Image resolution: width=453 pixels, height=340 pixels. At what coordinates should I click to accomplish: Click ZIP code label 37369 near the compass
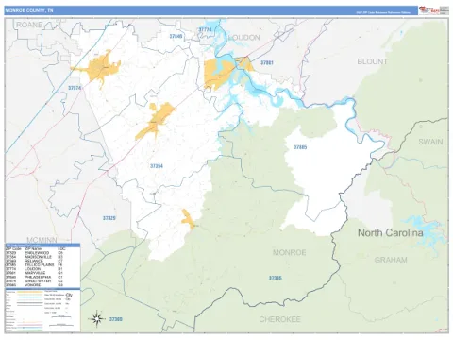click(116, 319)
